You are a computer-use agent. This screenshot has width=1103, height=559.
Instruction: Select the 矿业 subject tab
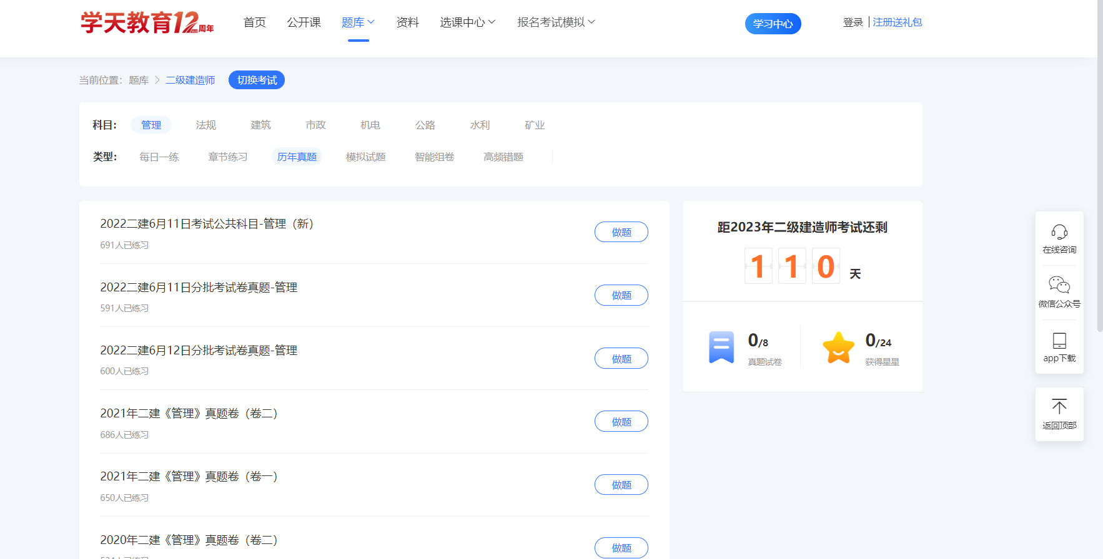(535, 125)
